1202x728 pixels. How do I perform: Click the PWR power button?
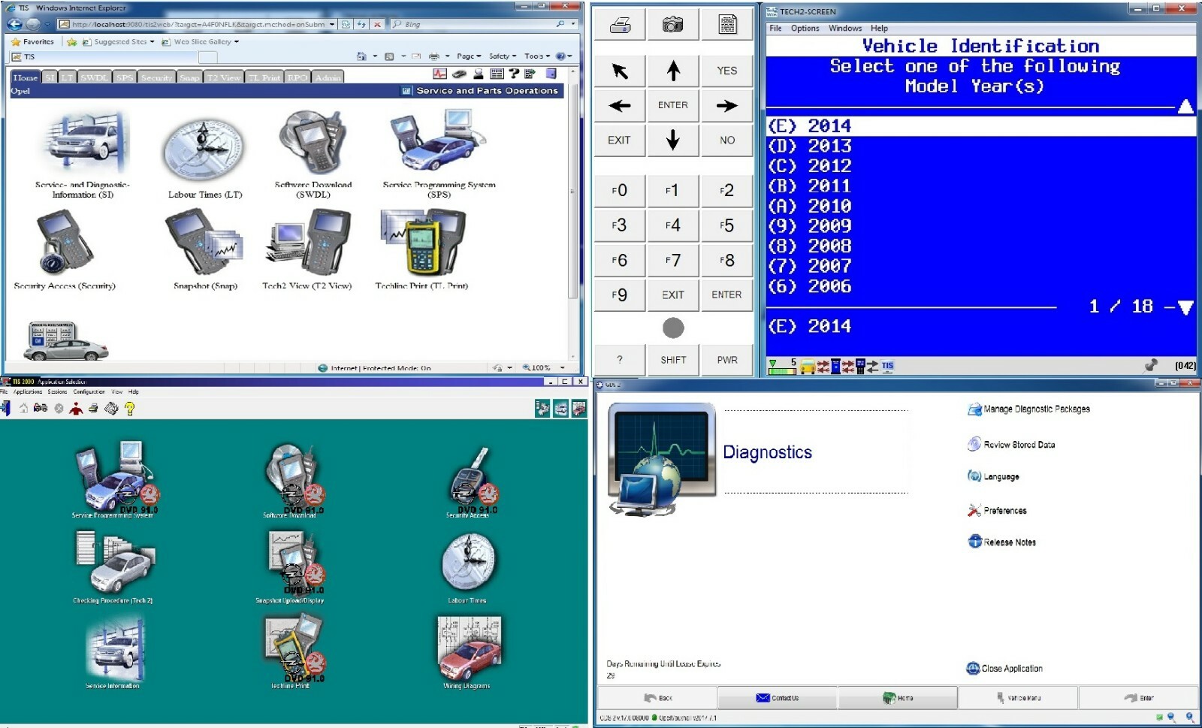click(x=726, y=360)
